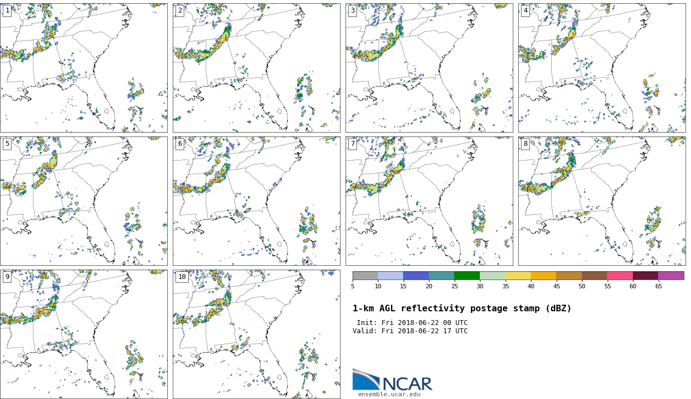The height and width of the screenshot is (399, 691).
Task: Select ensemble member 6 map panel
Action: (256, 201)
